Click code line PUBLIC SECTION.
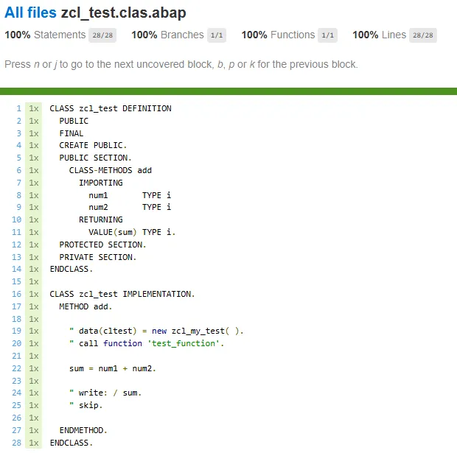Viewport: 457px width, 453px height. click(96, 158)
